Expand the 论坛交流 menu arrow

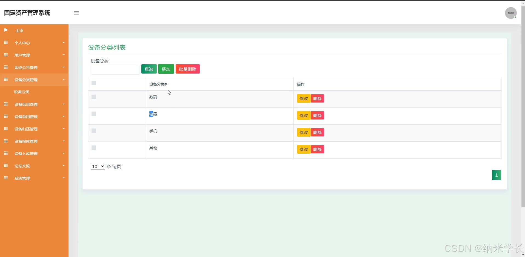click(64, 166)
